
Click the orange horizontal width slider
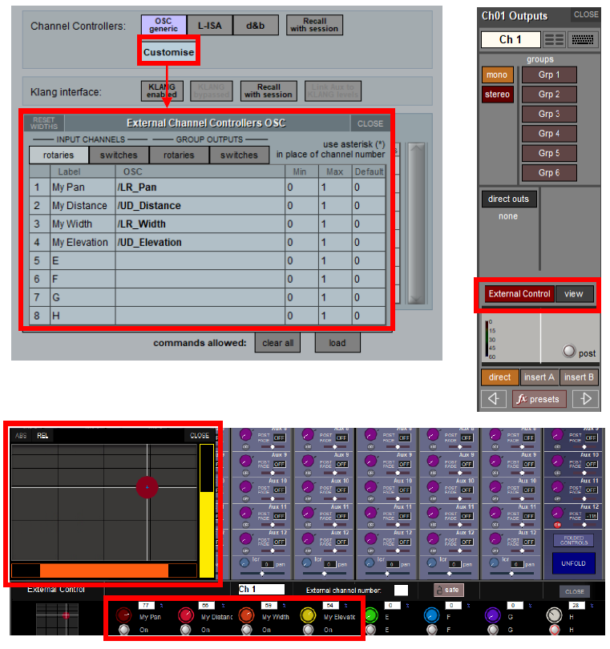tap(103, 570)
